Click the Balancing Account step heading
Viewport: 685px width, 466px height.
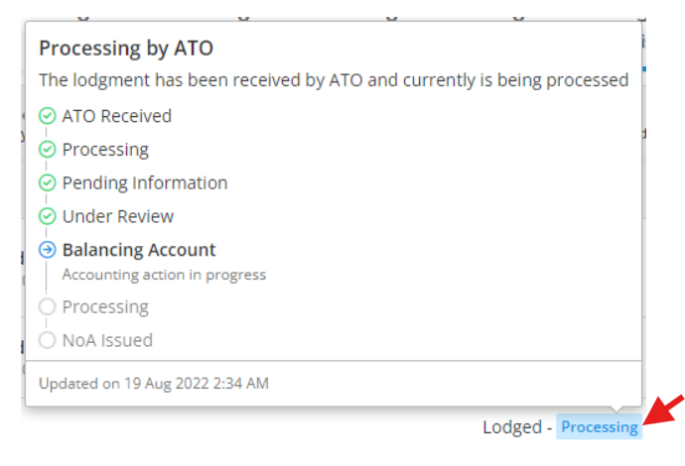139,250
